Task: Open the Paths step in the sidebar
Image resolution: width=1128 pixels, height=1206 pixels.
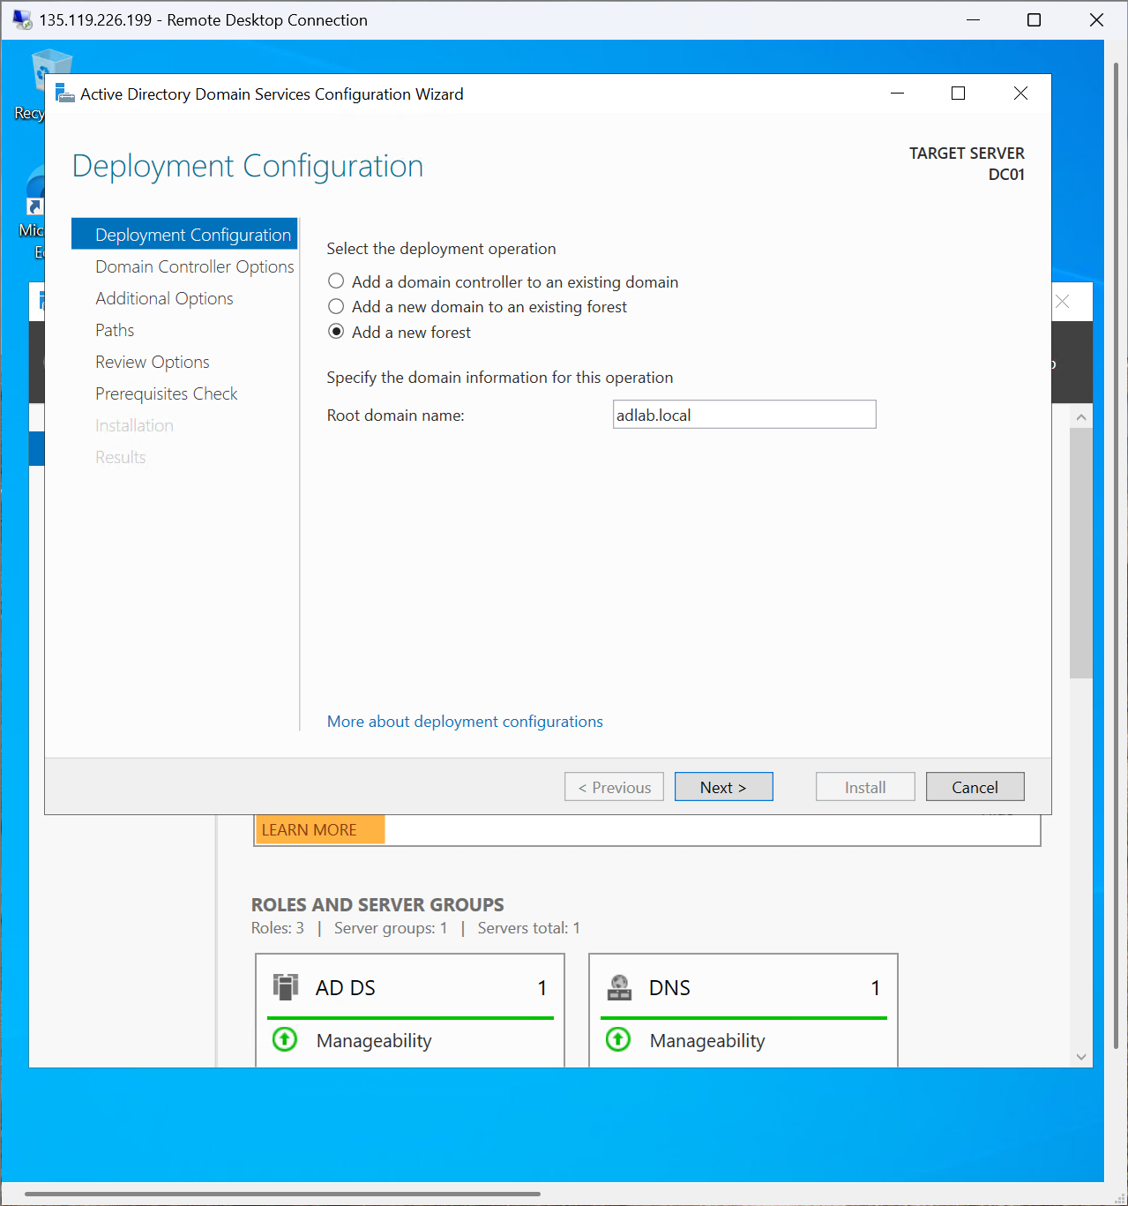Action: [x=115, y=330]
